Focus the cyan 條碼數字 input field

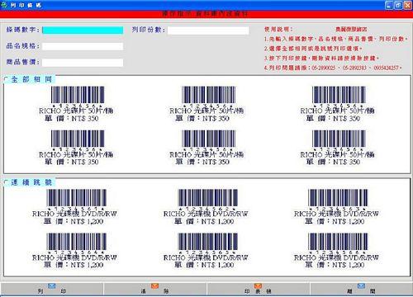click(83, 30)
